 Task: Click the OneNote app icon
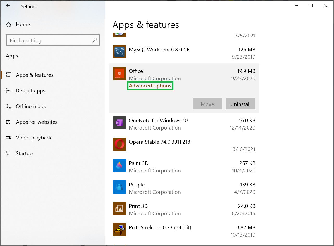(x=119, y=123)
